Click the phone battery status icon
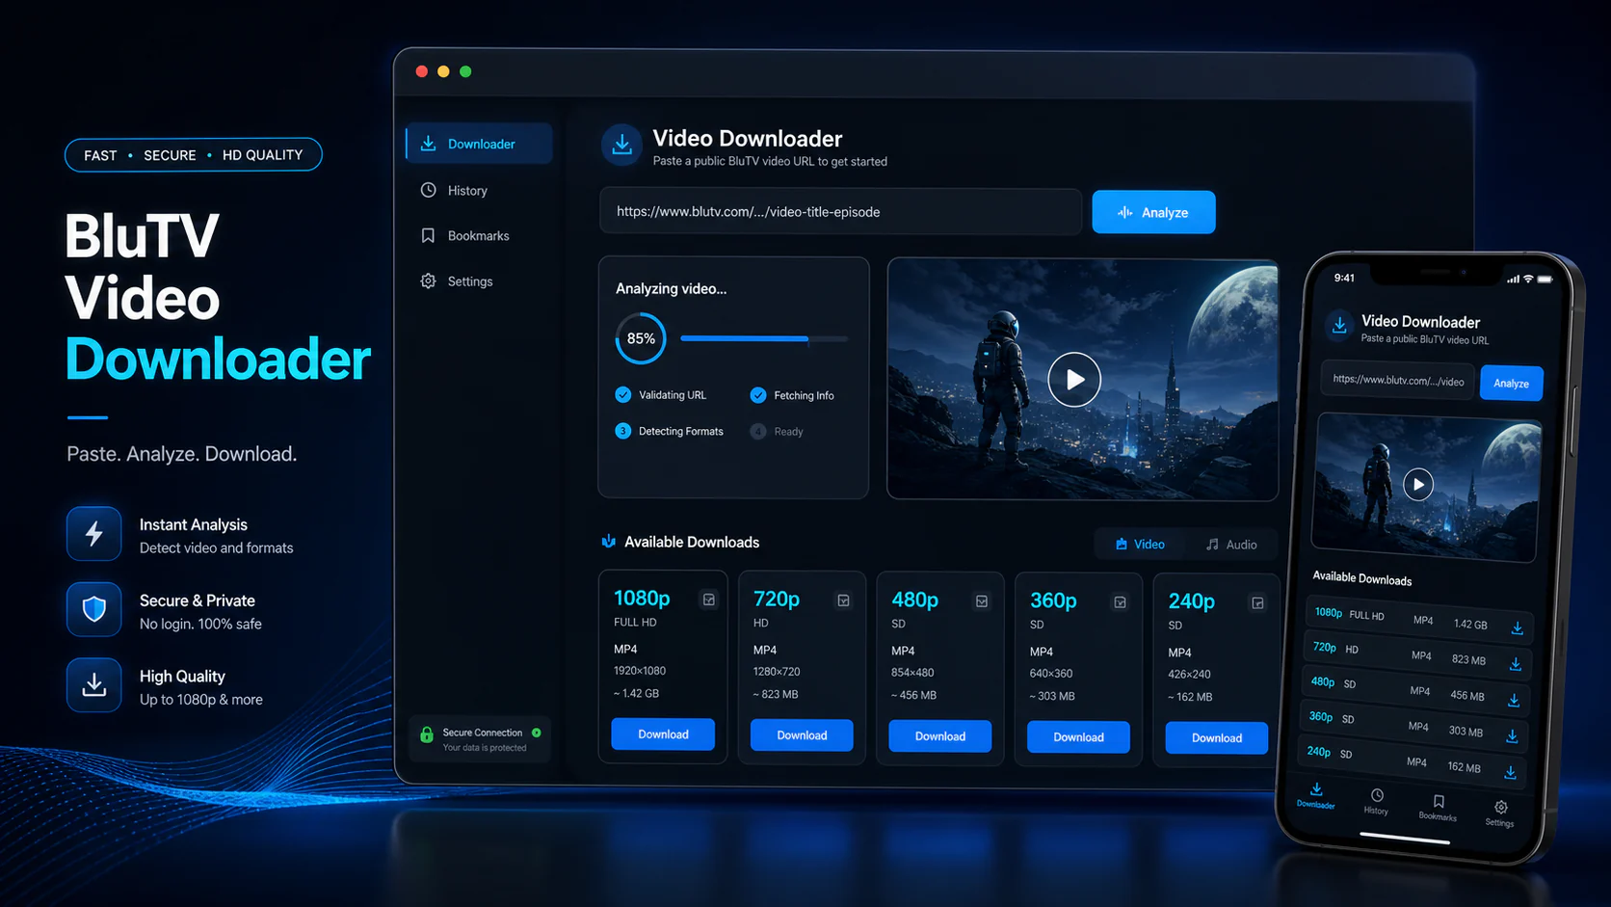 tap(1545, 279)
